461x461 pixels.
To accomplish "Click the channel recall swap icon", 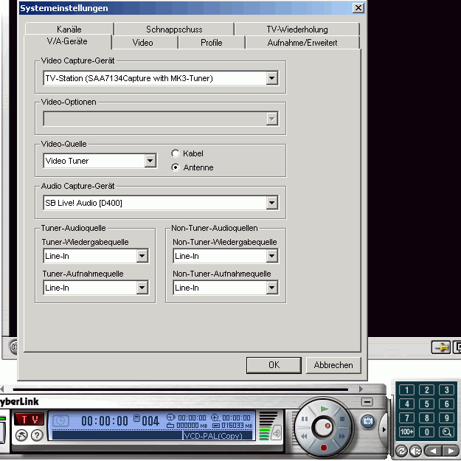I will coord(401,451).
